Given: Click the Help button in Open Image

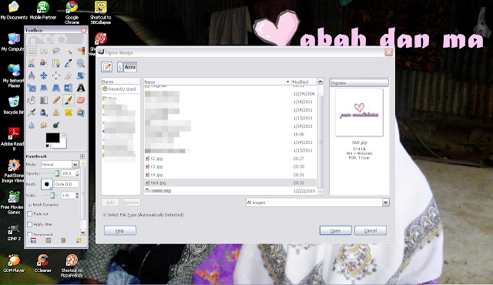Looking at the screenshot, I should tap(120, 230).
